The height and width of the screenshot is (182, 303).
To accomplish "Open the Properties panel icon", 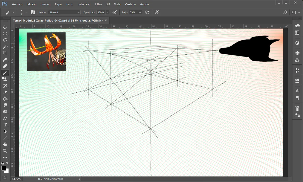I will tap(297, 81).
